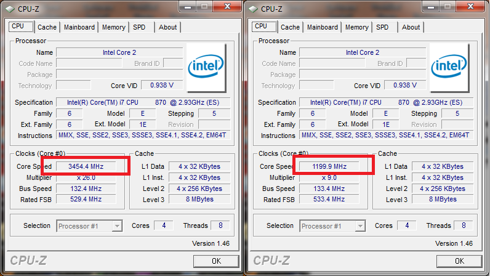
Task: Click Threads value 8 in right window
Action: click(x=464, y=225)
